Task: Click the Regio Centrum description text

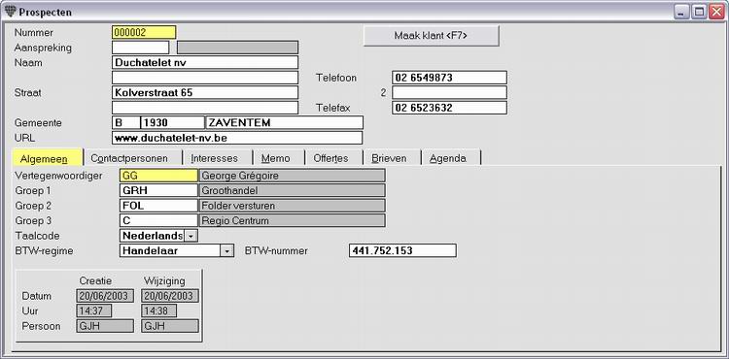Action: pos(235,221)
